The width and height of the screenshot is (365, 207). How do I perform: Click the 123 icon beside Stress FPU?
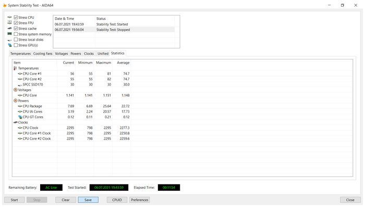[x=9, y=22]
